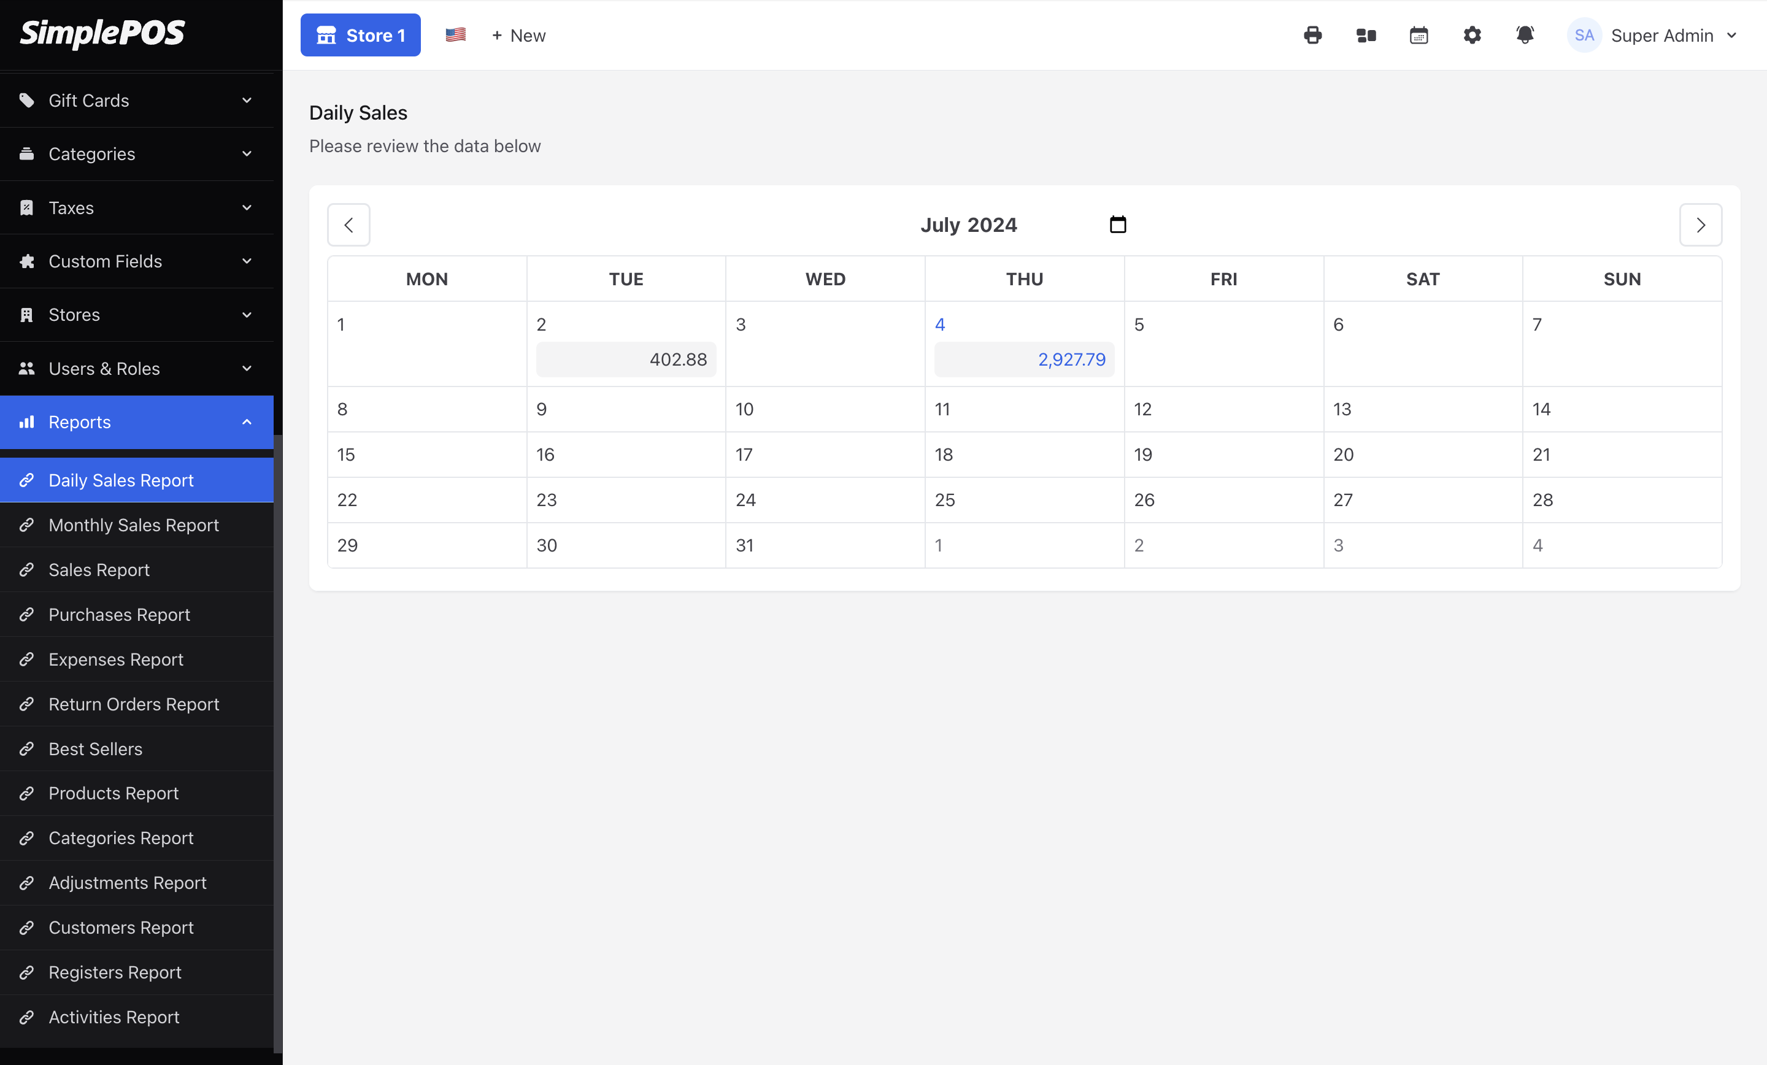The image size is (1767, 1065).
Task: Click the + New link
Action: coord(518,35)
